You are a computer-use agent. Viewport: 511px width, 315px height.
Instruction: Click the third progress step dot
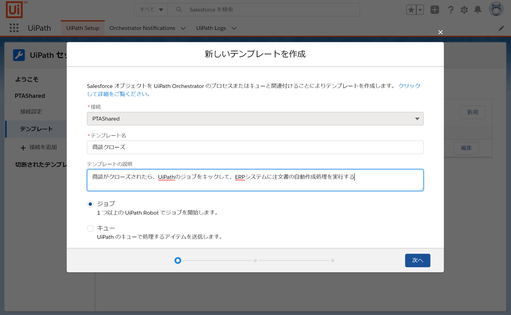coord(333,261)
